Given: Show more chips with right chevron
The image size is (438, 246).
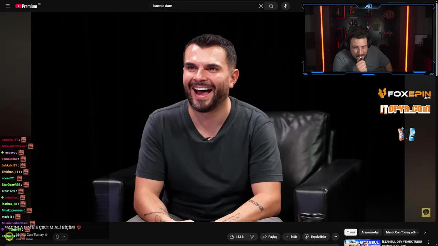Looking at the screenshot, I should 425,232.
